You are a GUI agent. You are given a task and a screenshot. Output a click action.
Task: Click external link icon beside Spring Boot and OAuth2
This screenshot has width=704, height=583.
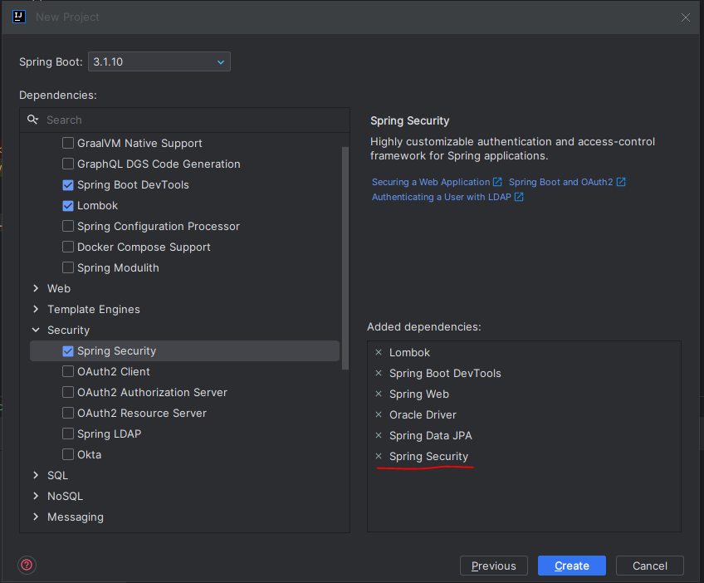621,182
